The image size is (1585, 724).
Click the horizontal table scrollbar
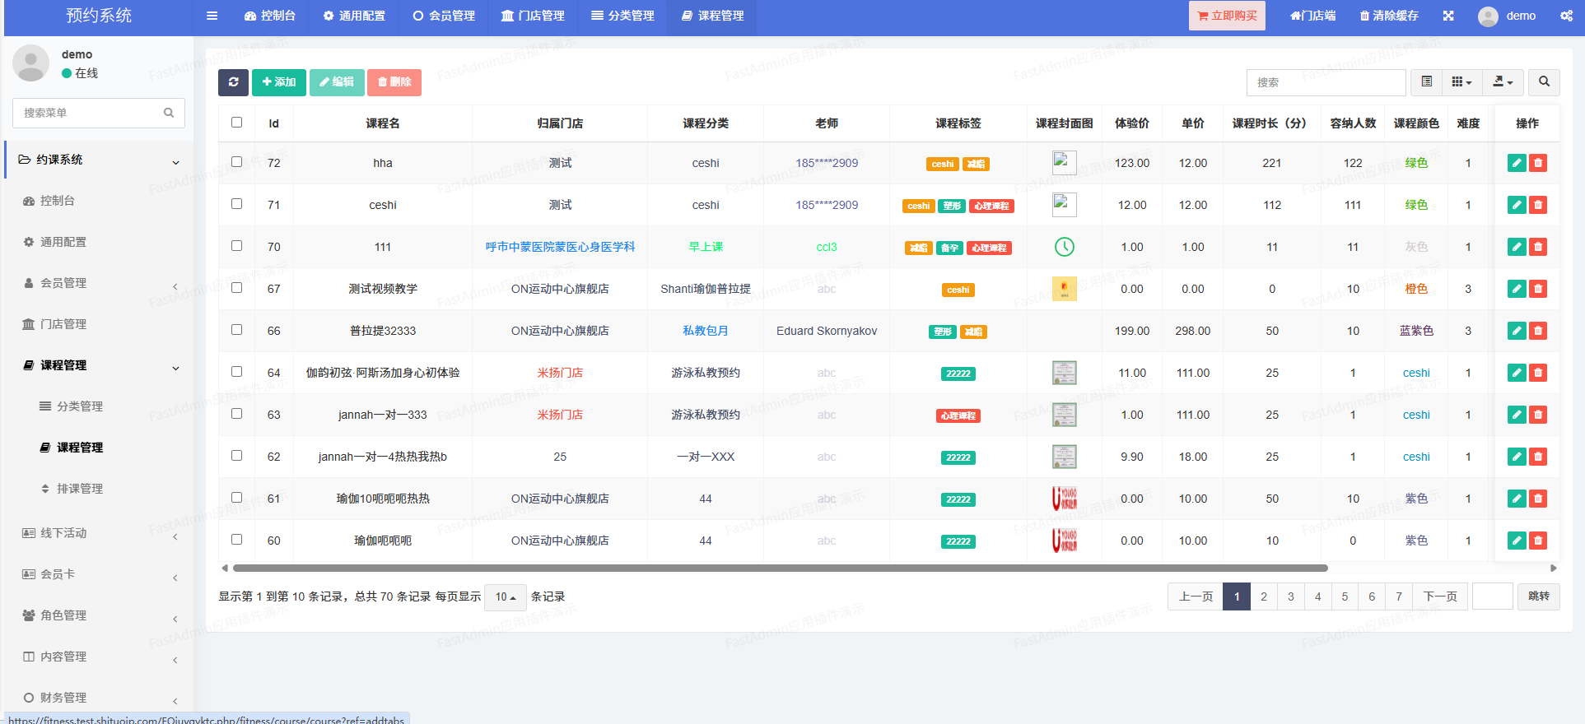(780, 568)
